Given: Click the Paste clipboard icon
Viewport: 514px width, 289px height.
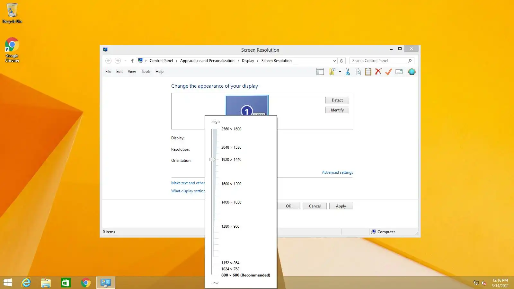Looking at the screenshot, I should (x=368, y=72).
